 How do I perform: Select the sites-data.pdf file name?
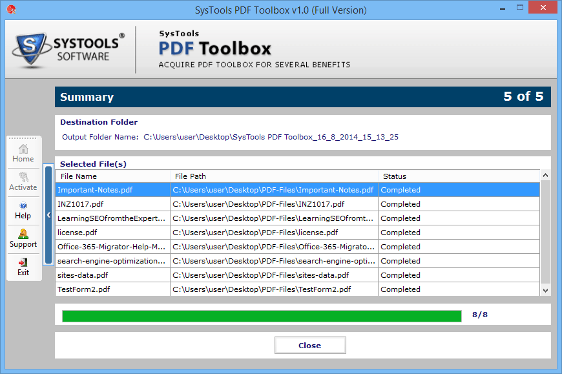tap(83, 275)
